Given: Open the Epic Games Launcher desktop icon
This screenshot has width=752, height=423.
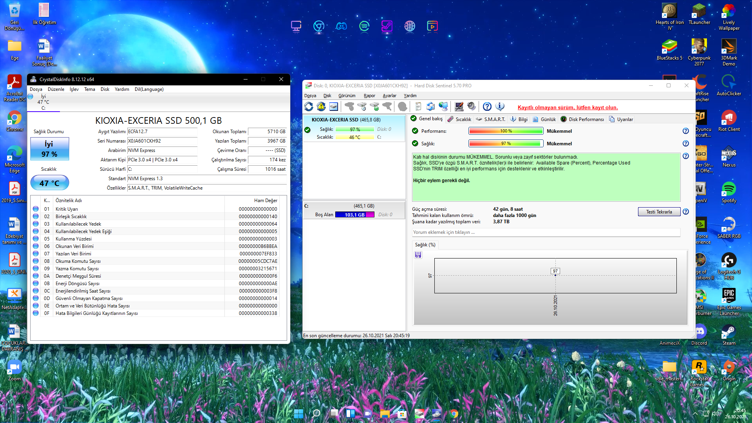Looking at the screenshot, I should click(x=729, y=302).
